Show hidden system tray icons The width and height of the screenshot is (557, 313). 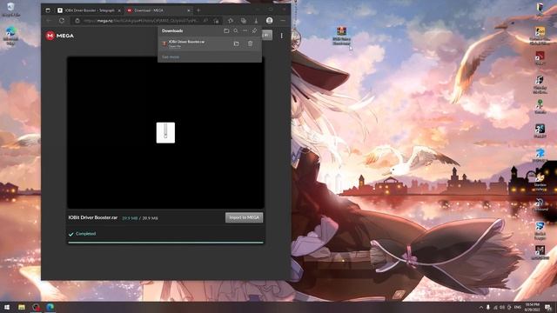click(x=480, y=307)
